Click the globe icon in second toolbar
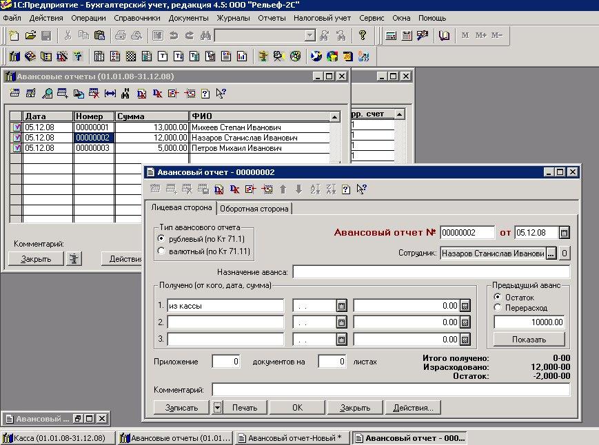This screenshot has height=445, width=599. click(316, 56)
